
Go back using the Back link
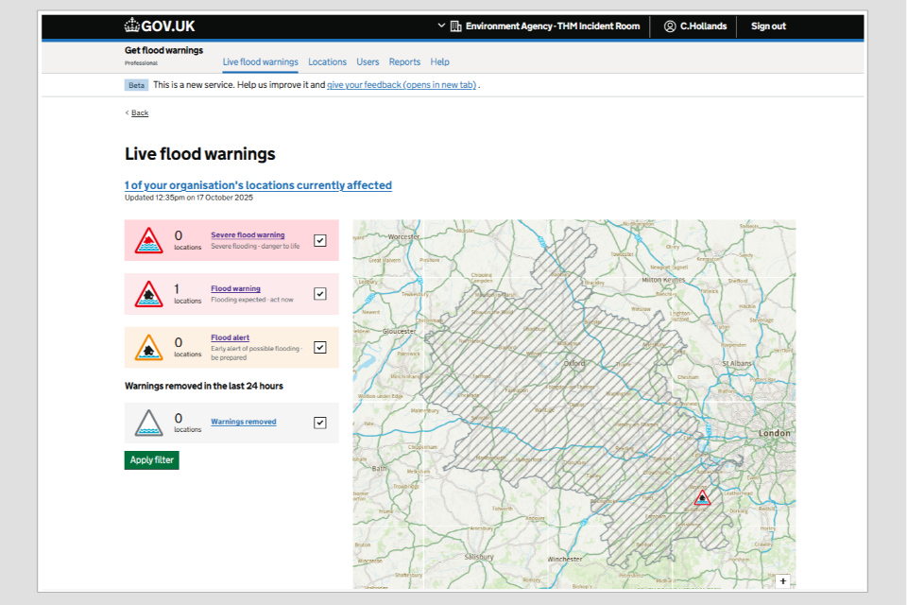(x=139, y=113)
